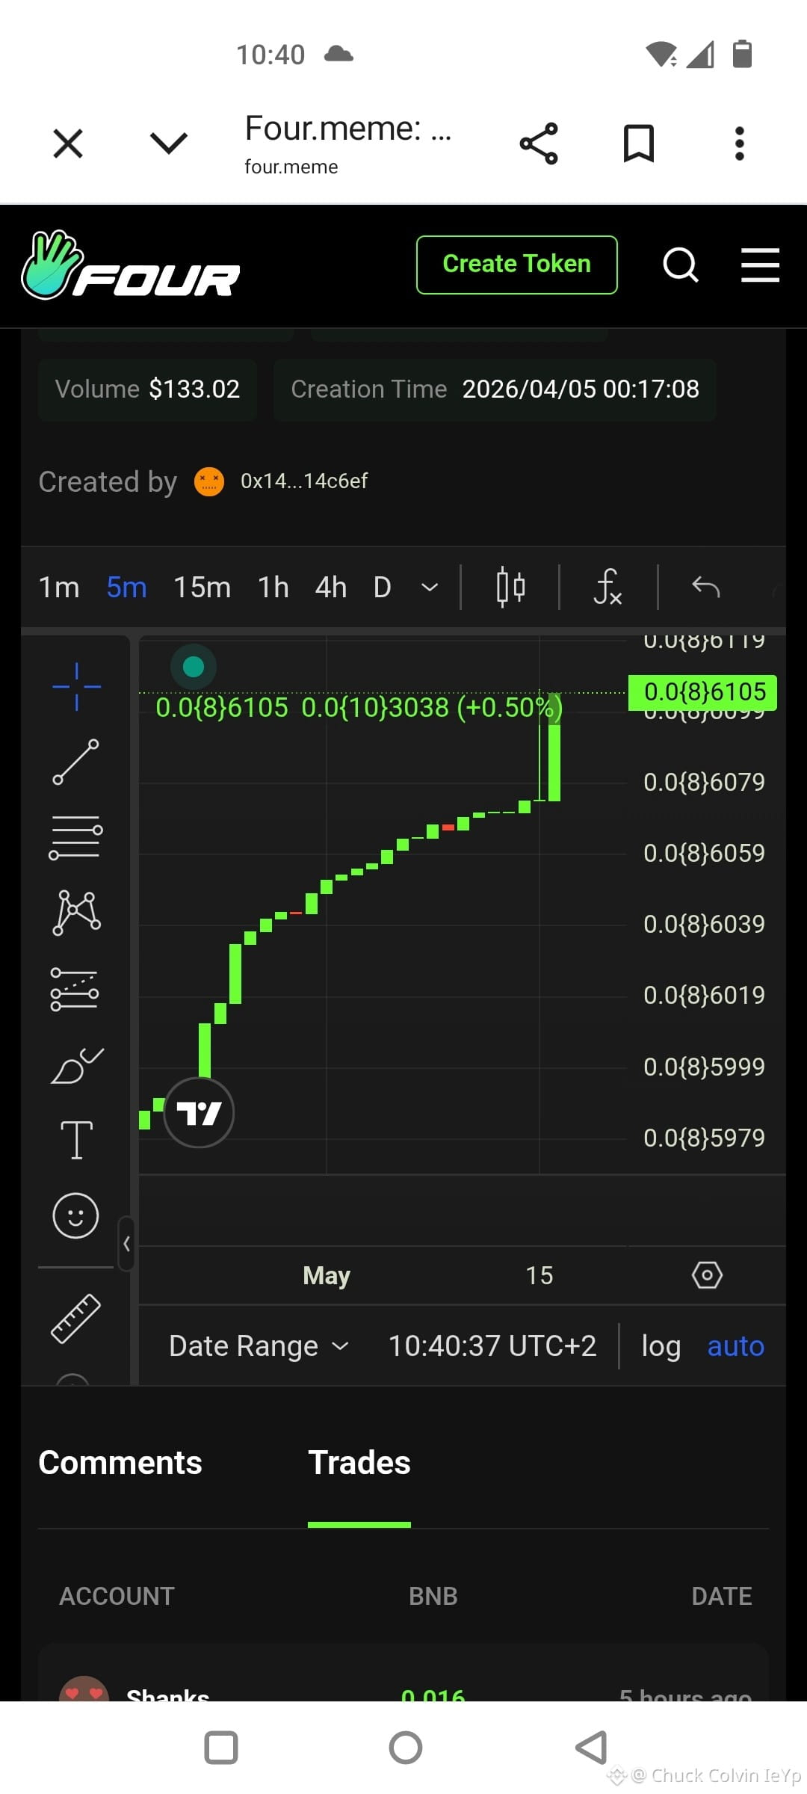807x1794 pixels.
Task: Select the Fibonacci retracement tool
Action: click(x=75, y=837)
